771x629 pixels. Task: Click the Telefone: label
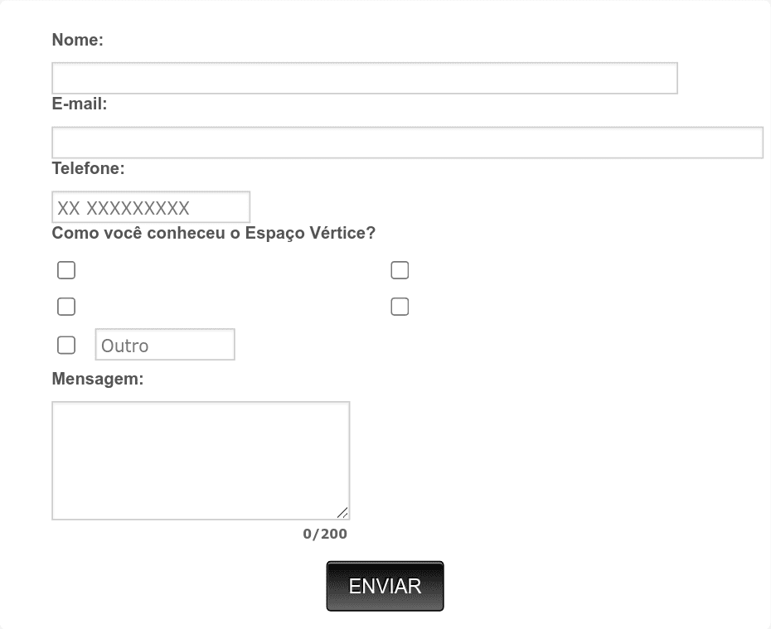[88, 169]
